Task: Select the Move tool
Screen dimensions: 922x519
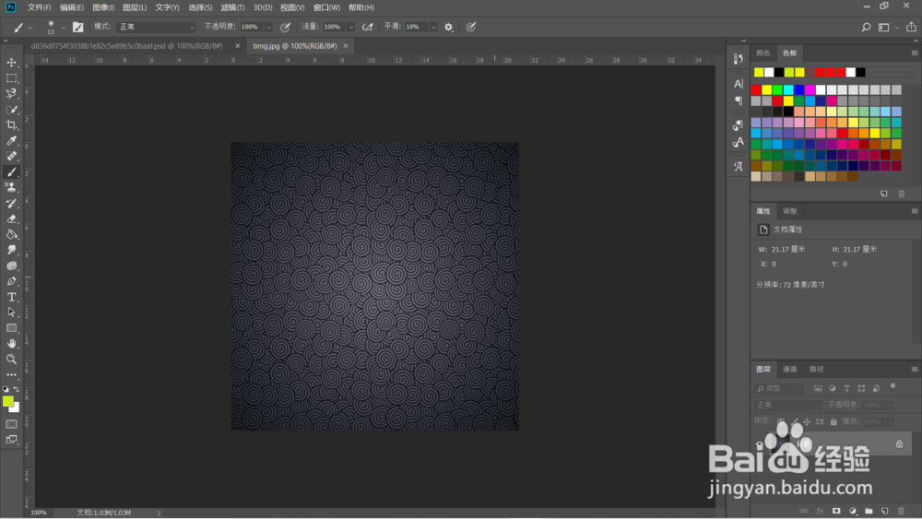Action: coord(11,63)
